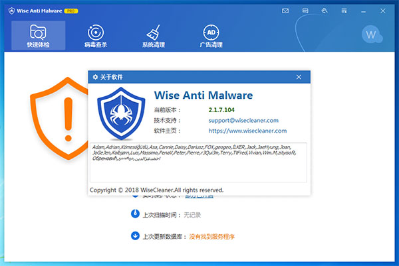Click the Wise Anti Malware shield logo in title bar

point(11,11)
